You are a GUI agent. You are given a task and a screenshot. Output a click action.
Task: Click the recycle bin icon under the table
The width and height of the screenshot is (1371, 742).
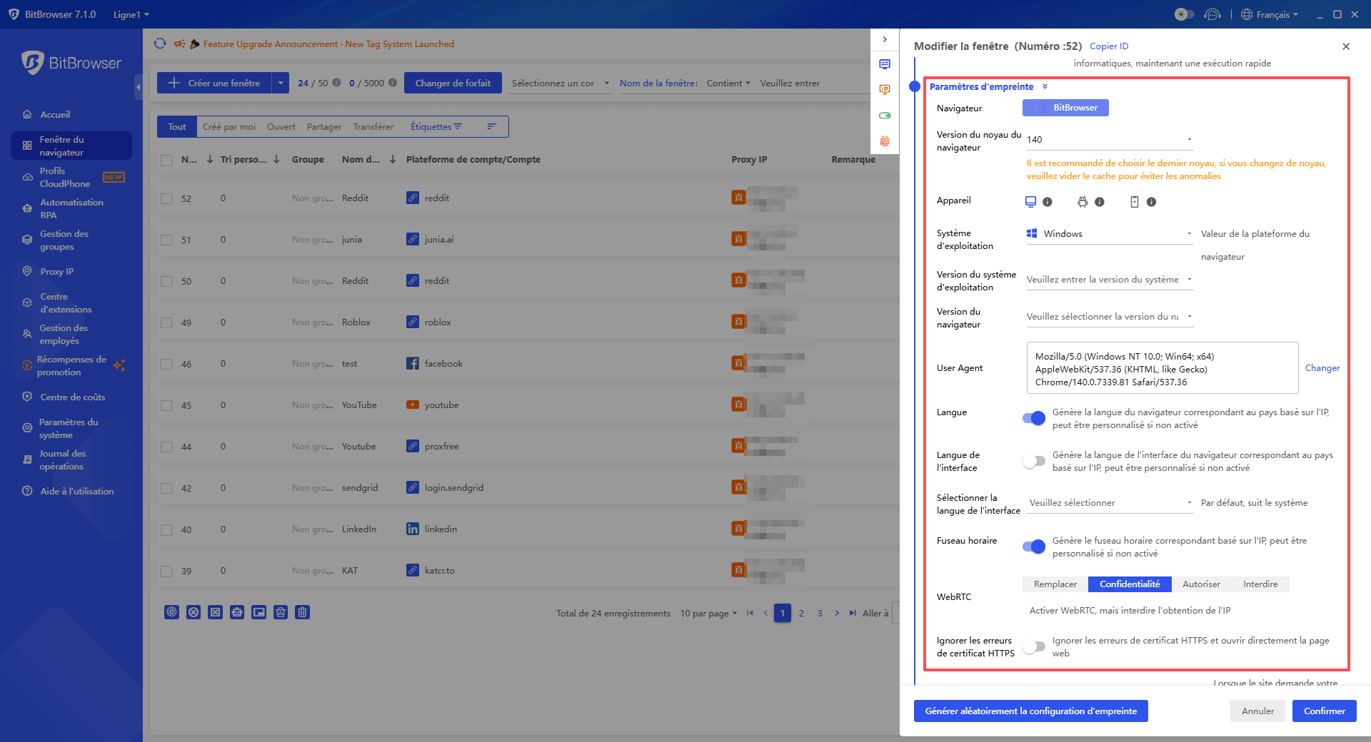pos(281,612)
